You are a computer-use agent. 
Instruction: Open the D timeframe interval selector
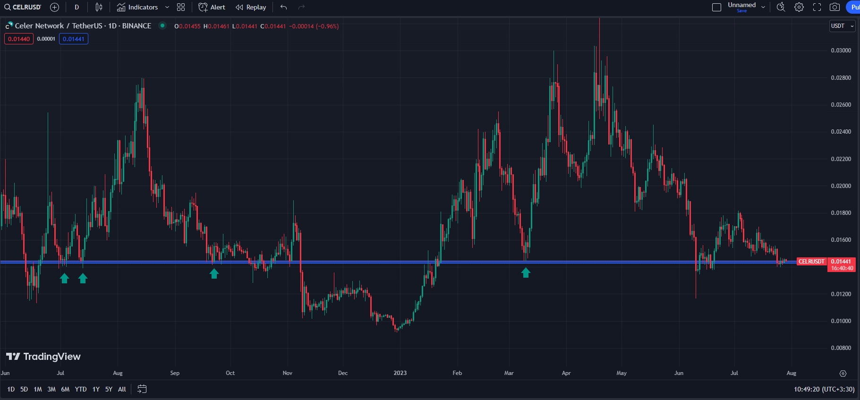[77, 7]
